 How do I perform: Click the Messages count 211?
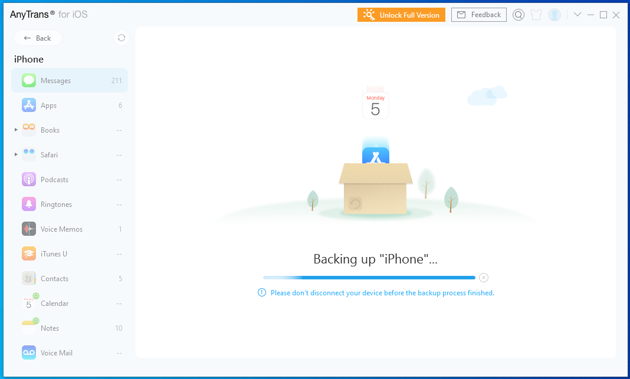[117, 81]
